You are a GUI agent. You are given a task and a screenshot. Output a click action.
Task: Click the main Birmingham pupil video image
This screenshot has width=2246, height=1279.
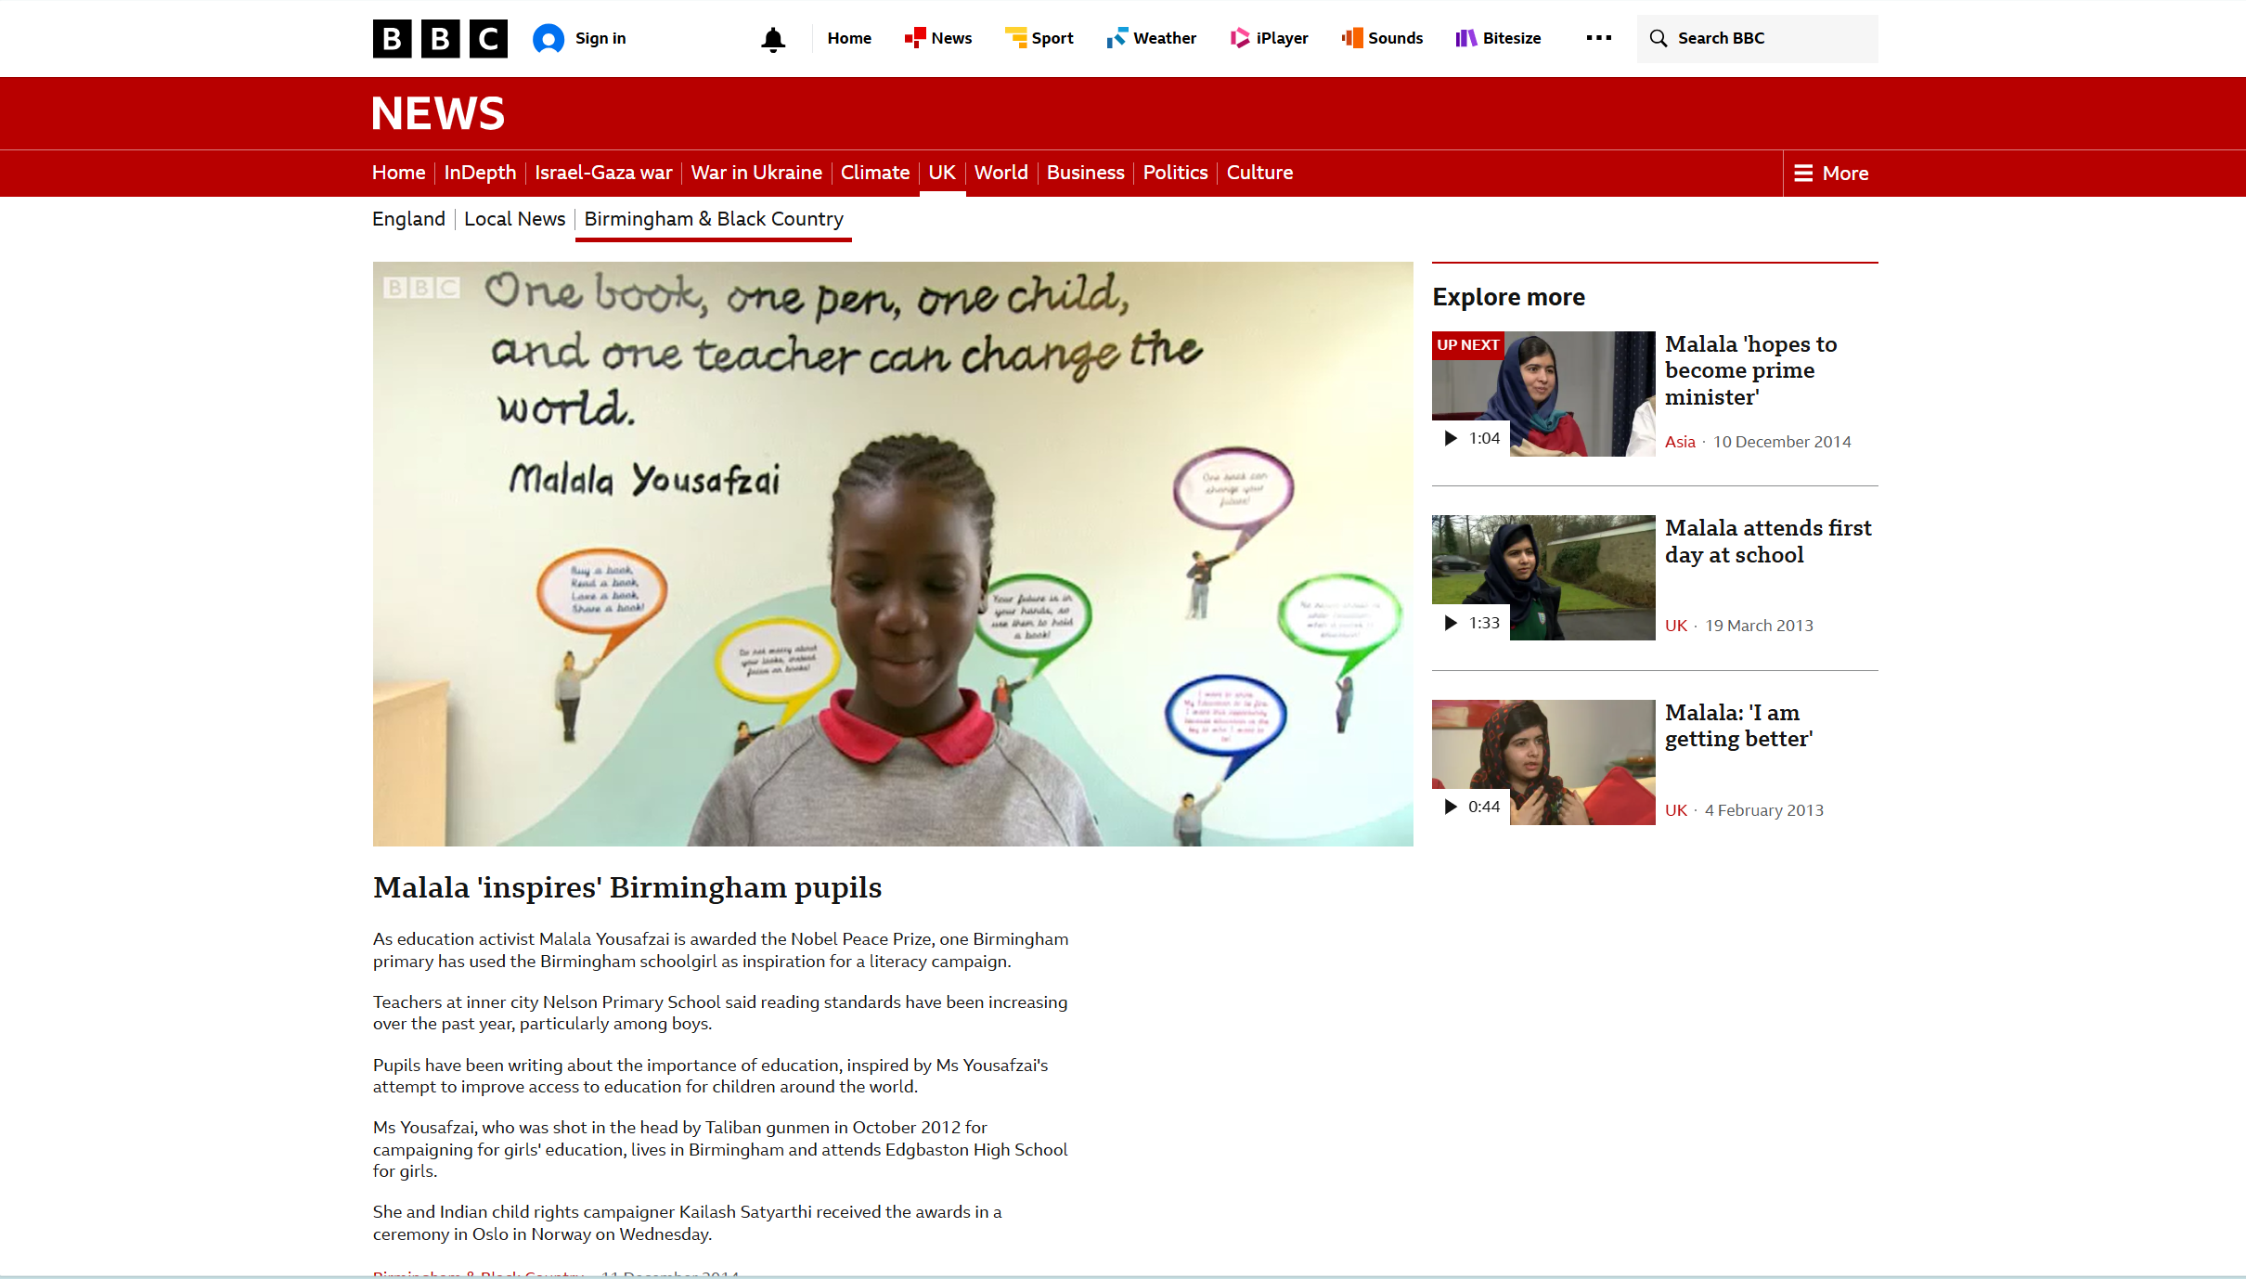pos(892,553)
